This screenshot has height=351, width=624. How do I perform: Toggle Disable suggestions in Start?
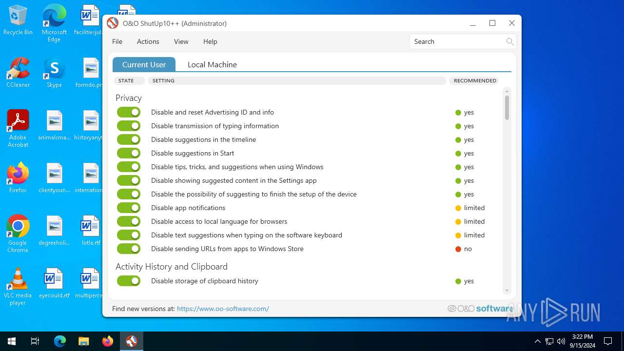[x=129, y=153]
